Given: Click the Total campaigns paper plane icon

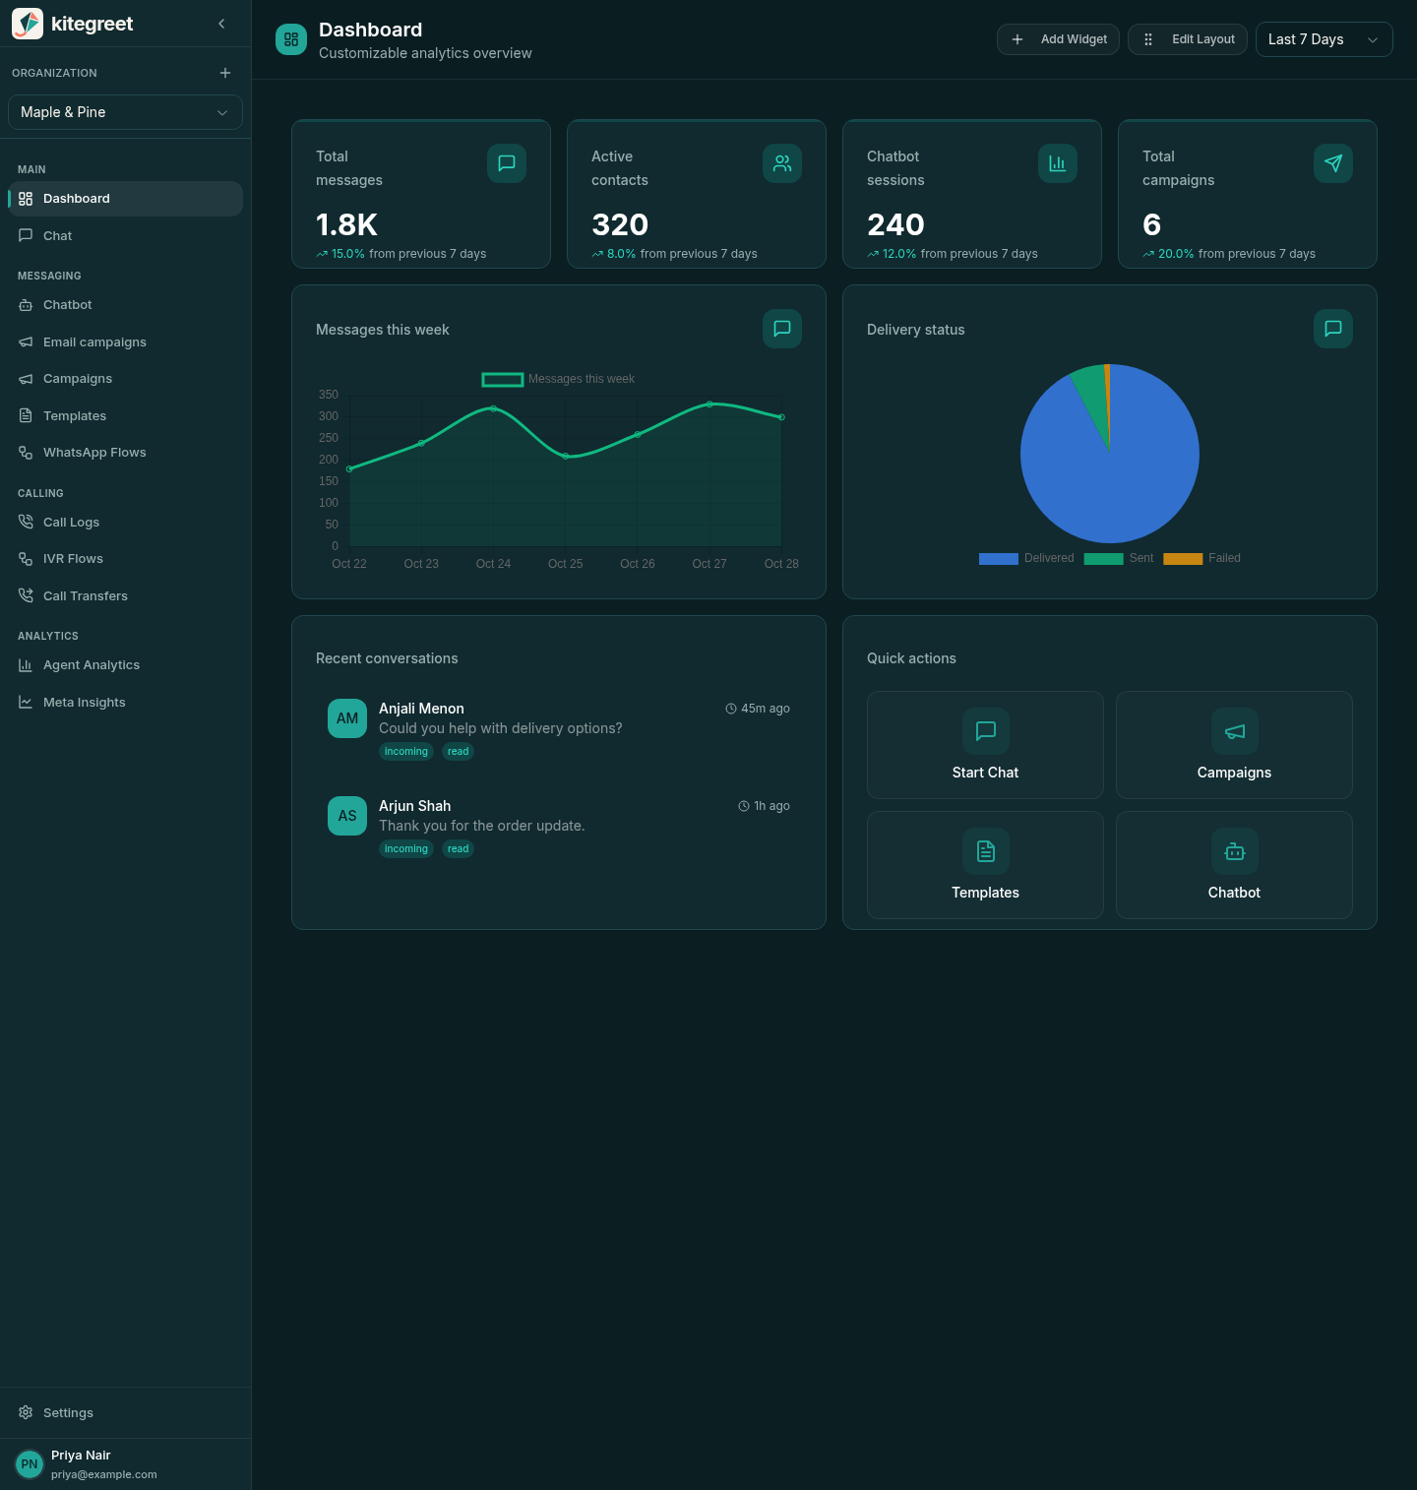Looking at the screenshot, I should pos(1333,163).
